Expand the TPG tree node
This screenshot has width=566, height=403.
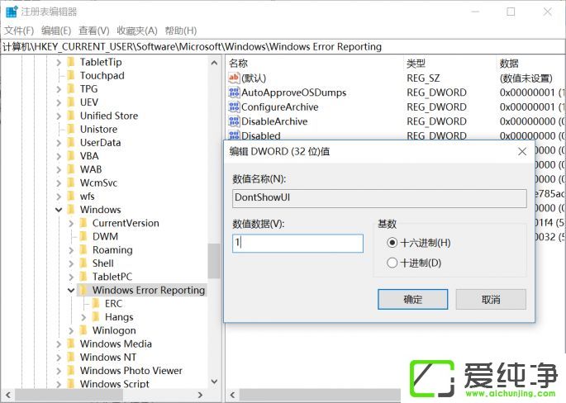pos(59,89)
